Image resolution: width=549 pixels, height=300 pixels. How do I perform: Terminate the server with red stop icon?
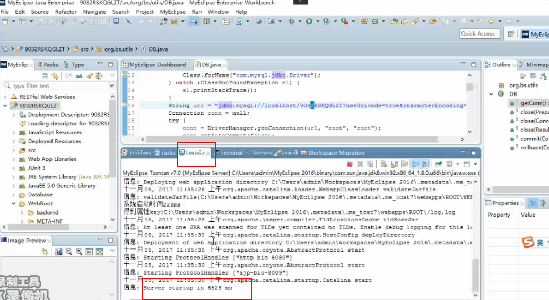tap(350, 164)
